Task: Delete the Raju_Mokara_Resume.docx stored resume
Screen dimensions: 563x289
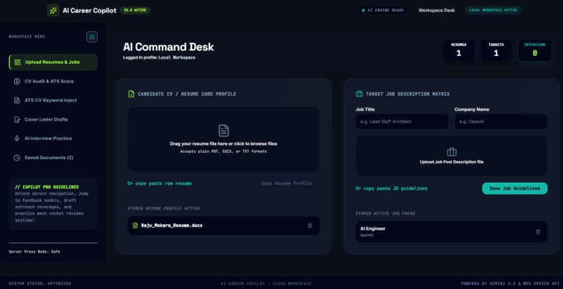Action: (x=310, y=225)
